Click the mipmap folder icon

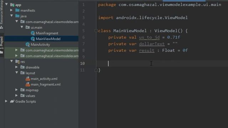point(22,90)
